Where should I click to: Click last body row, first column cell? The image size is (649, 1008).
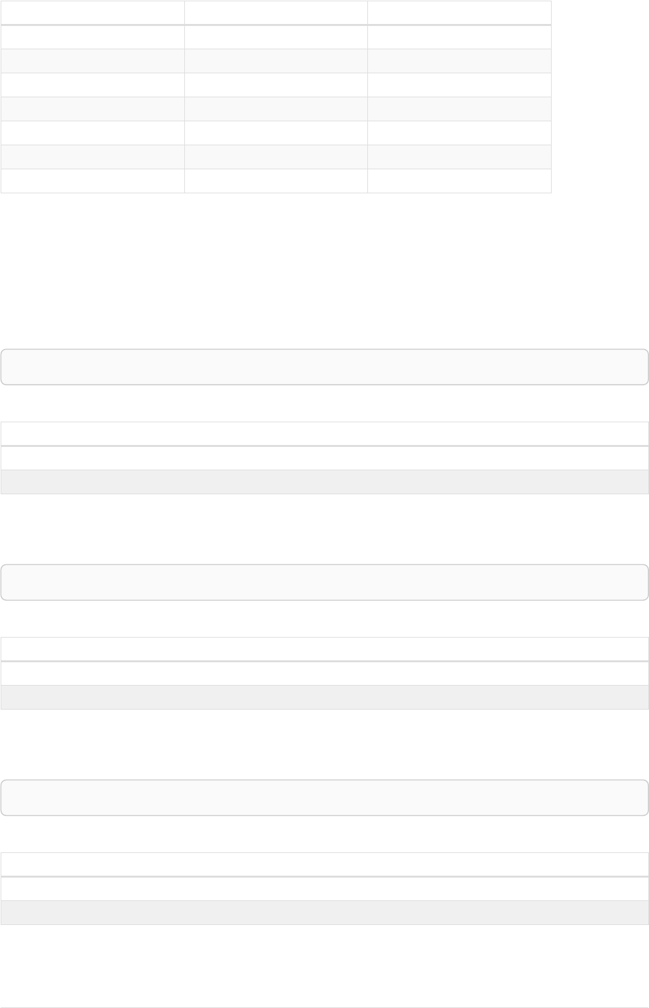point(92,181)
